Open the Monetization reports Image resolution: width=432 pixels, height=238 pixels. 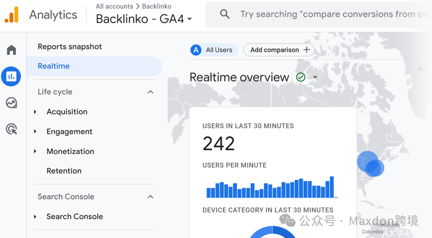[70, 151]
